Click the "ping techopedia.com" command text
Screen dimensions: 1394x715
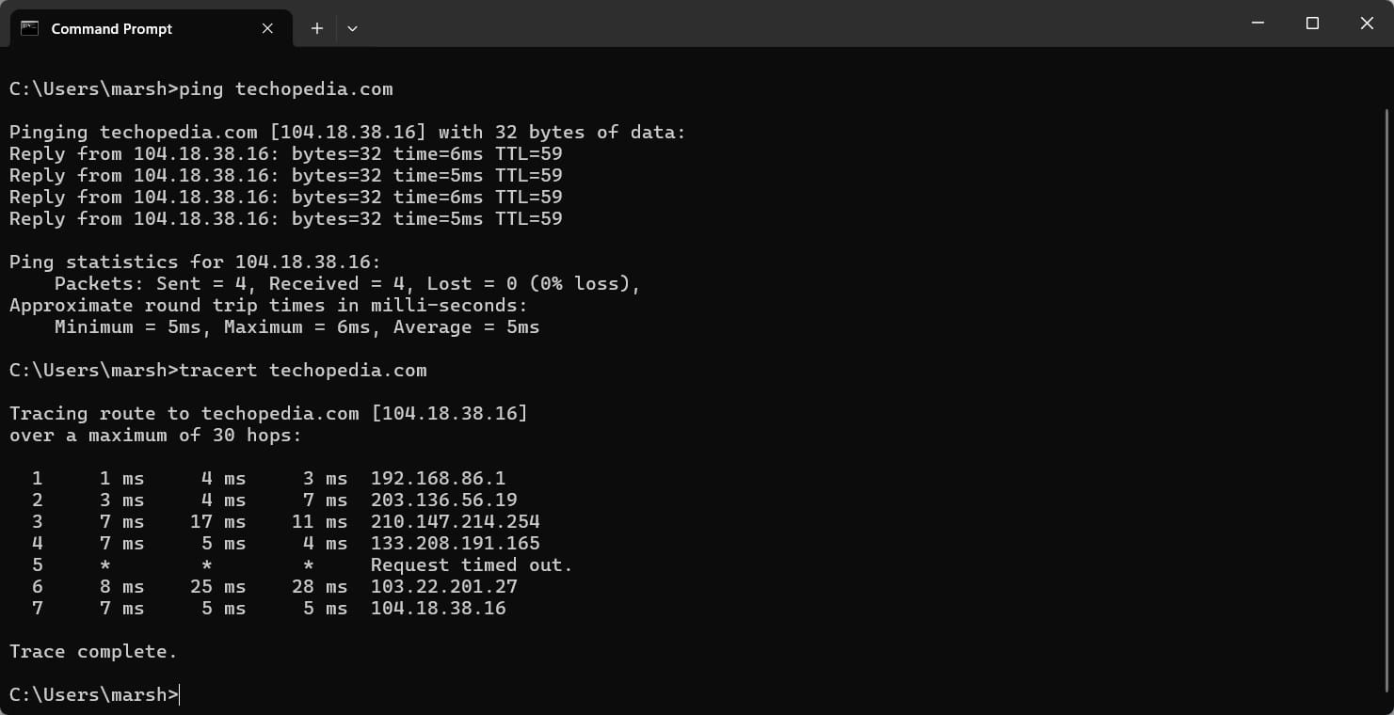tap(285, 89)
